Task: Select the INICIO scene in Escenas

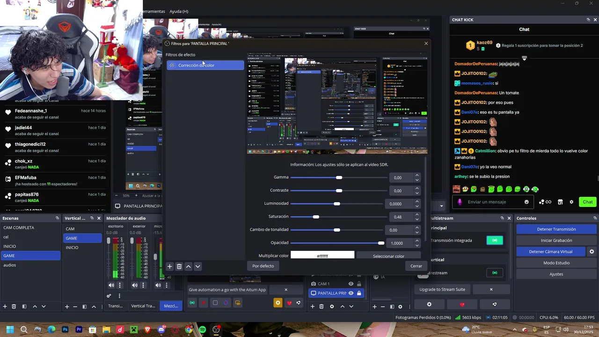Action: [30, 246]
